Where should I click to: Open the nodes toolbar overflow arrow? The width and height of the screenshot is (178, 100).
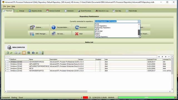tap(43, 53)
